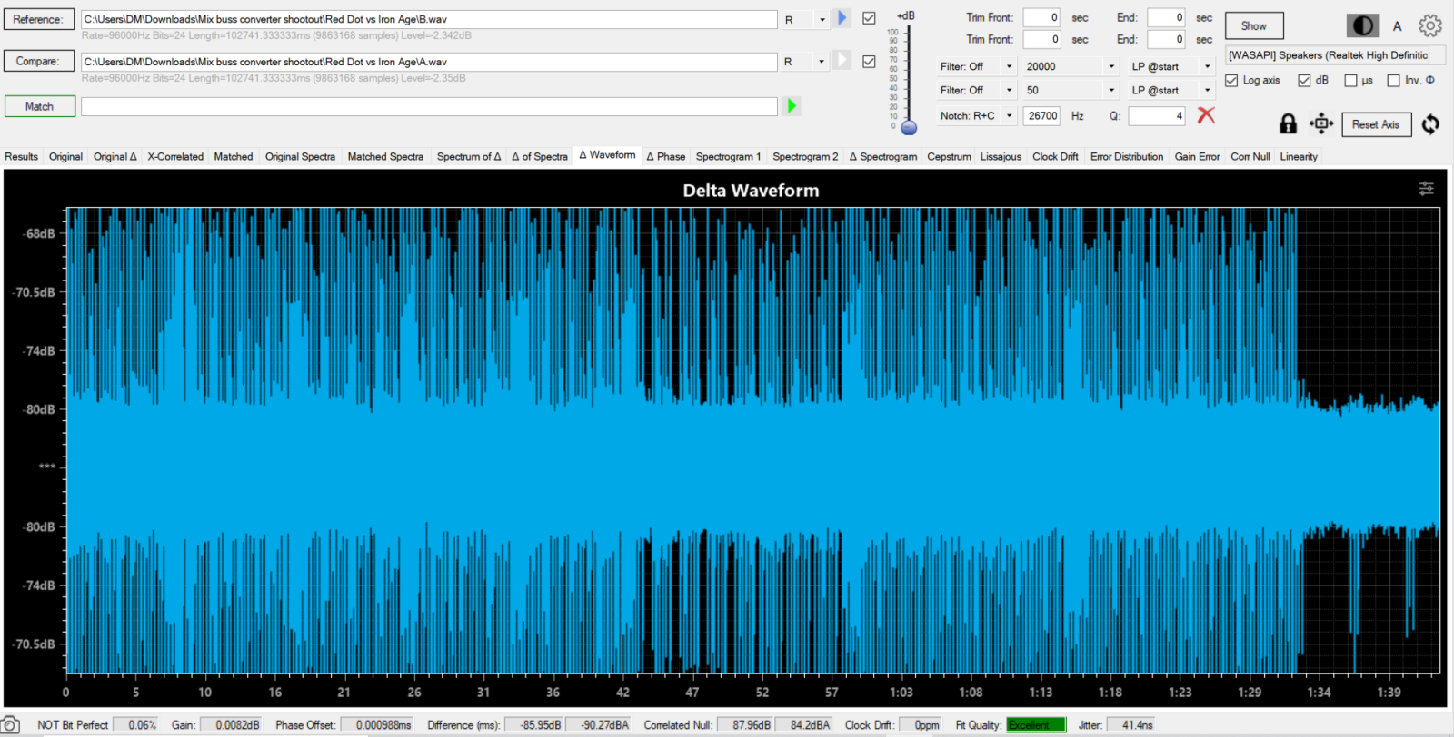
Task: Open settings gear icon
Action: 1430,26
